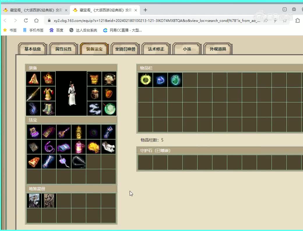Click the white beast statue treasure
Image resolution: width=303 pixels, height=231 pixels.
pyautogui.click(x=108, y=147)
